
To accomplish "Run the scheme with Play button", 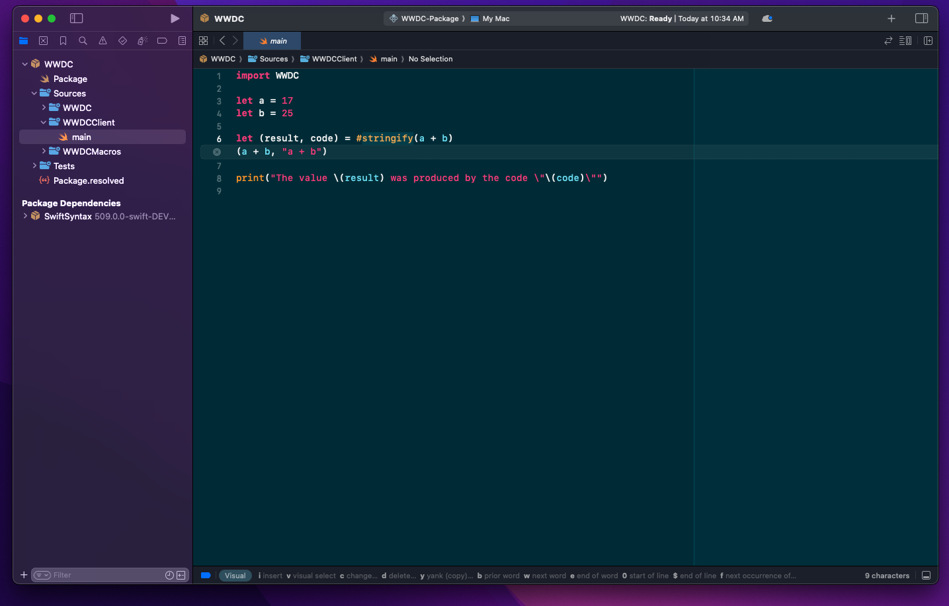I will click(x=175, y=19).
